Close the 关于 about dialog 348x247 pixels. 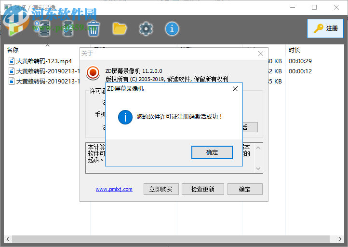261,54
